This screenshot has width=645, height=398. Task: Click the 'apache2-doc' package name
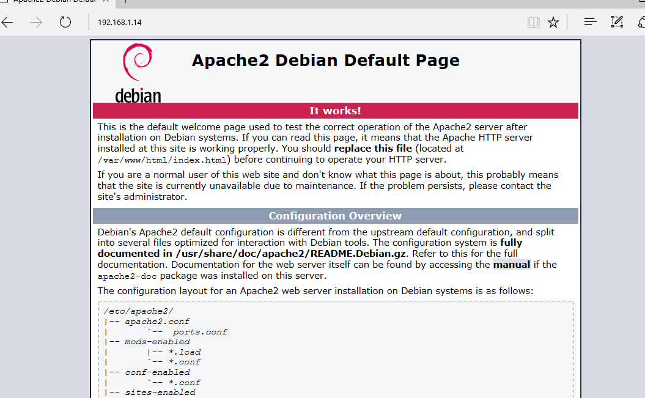tap(127, 276)
